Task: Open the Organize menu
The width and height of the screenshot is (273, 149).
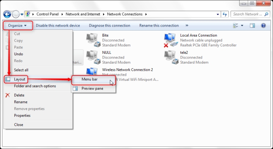Action: coord(17,25)
